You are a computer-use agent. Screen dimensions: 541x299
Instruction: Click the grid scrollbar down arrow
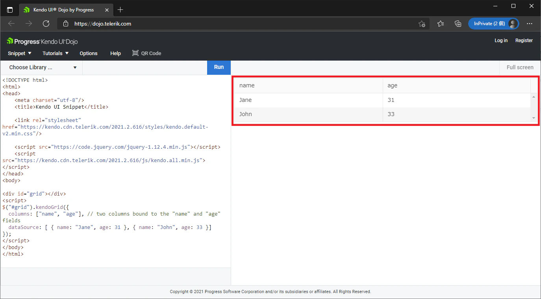534,118
